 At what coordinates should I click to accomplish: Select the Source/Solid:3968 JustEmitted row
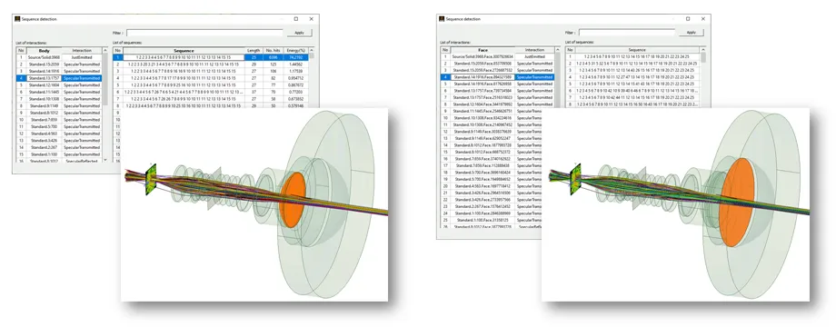[59, 57]
